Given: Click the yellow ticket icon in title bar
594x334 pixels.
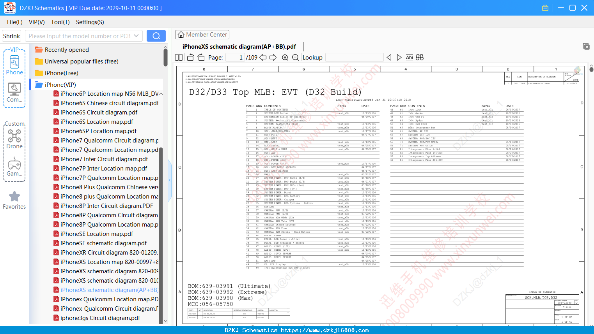Looking at the screenshot, I should click(x=545, y=8).
